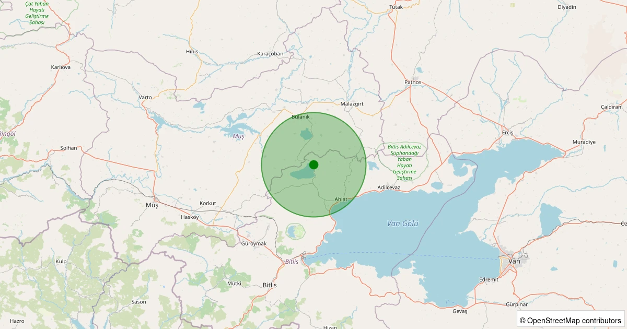Select the Muş city label
The width and height of the screenshot is (627, 329).
(152, 206)
